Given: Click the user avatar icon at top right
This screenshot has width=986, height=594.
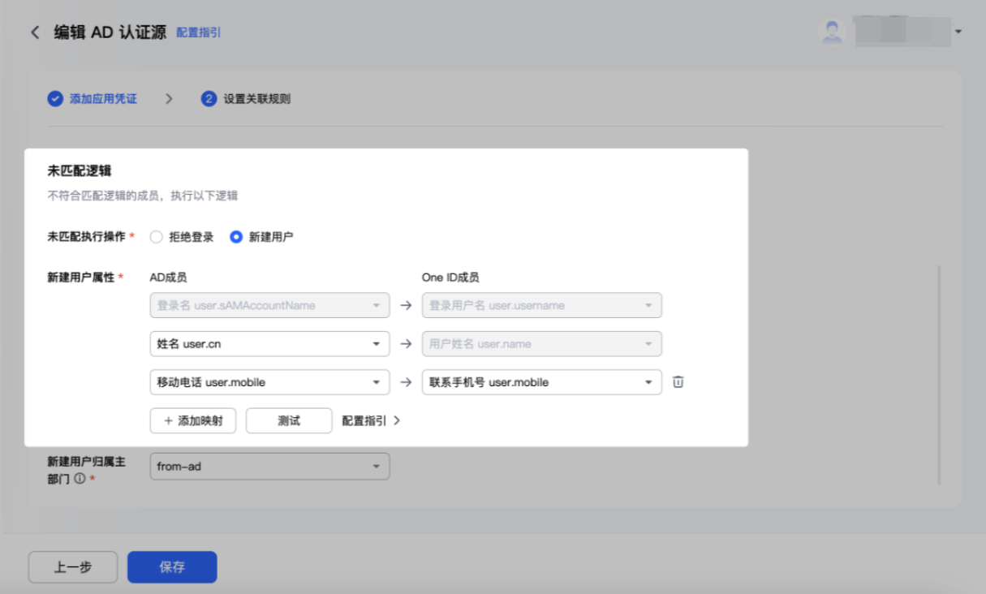Looking at the screenshot, I should coord(832,32).
